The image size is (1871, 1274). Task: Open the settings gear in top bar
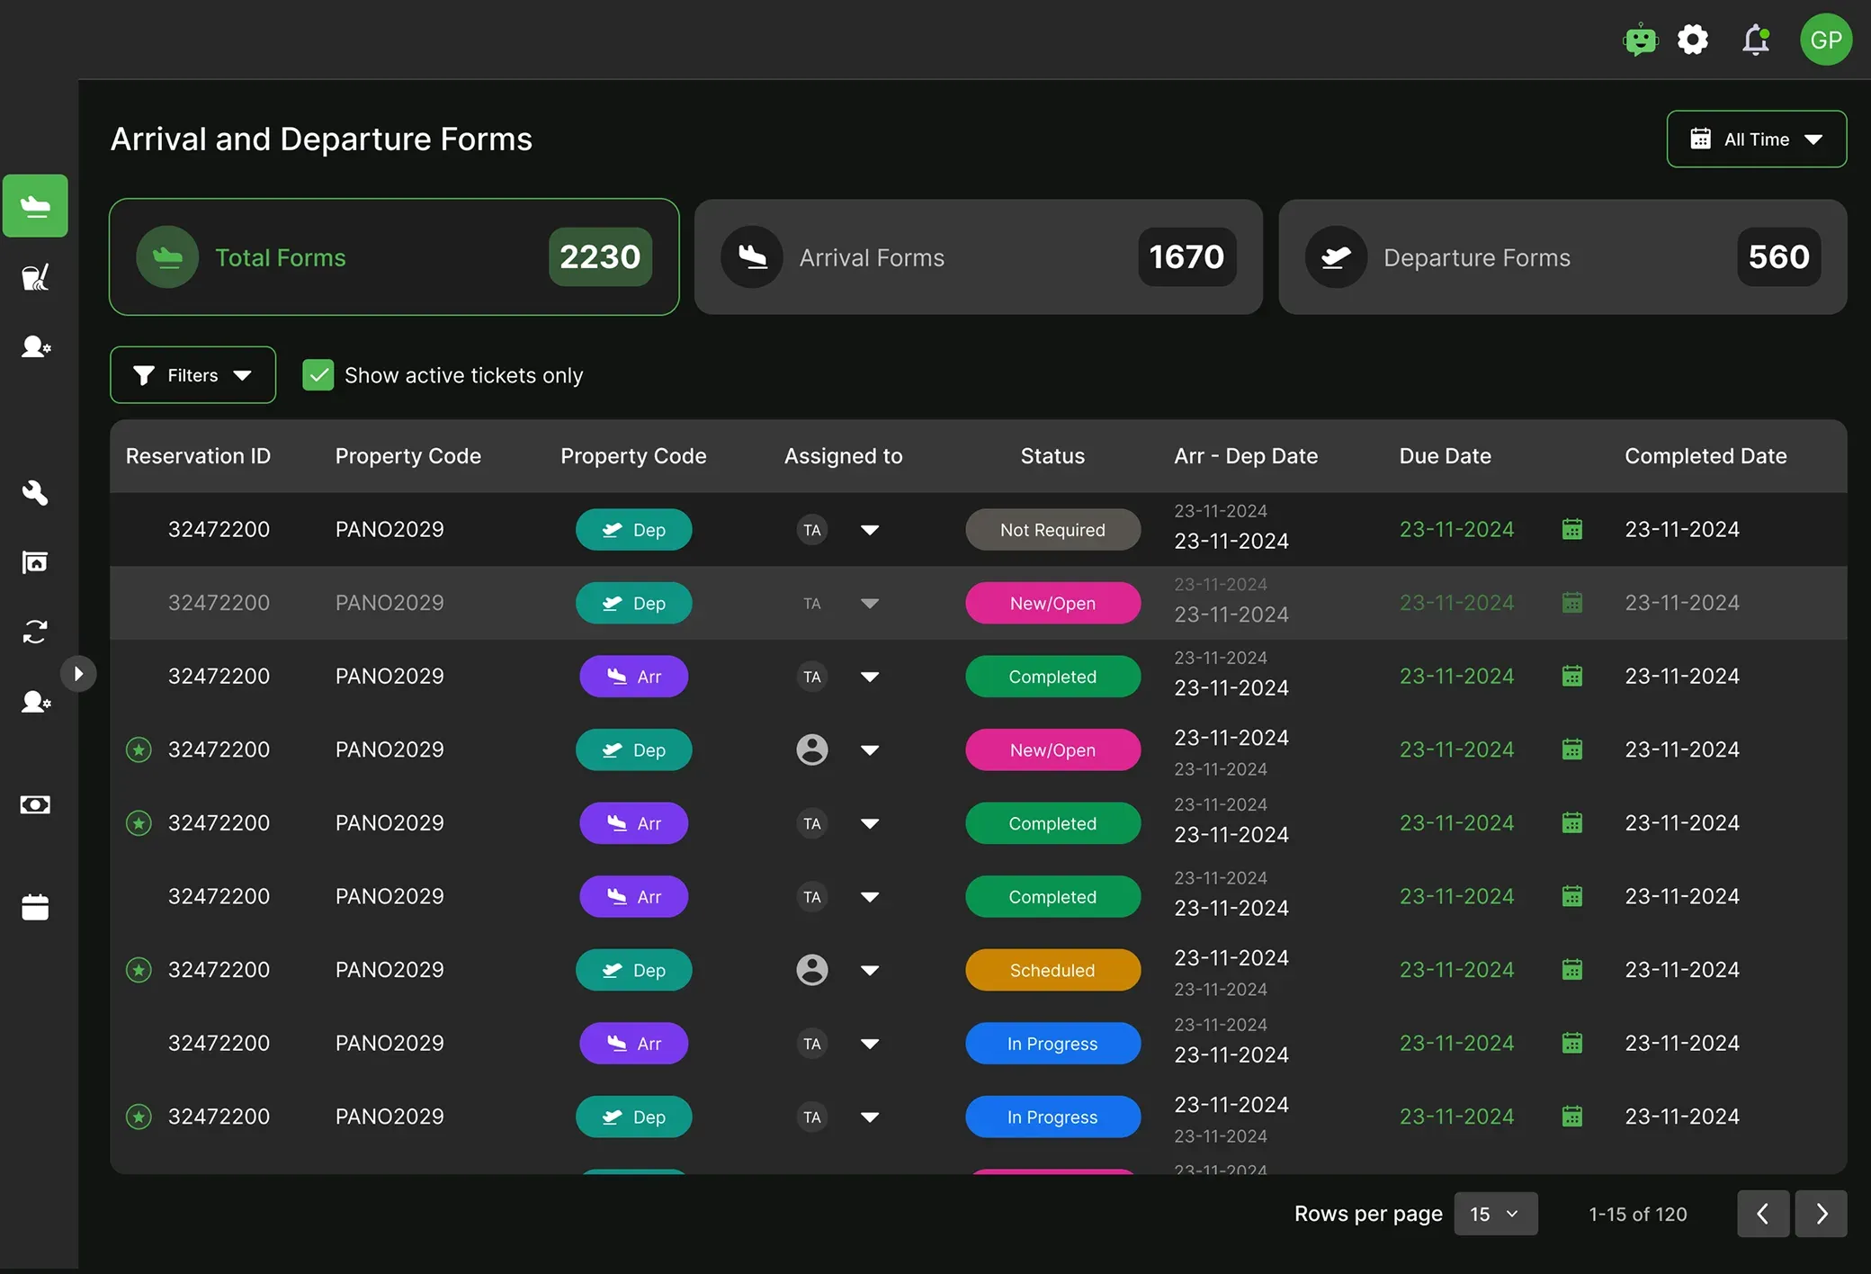tap(1693, 40)
